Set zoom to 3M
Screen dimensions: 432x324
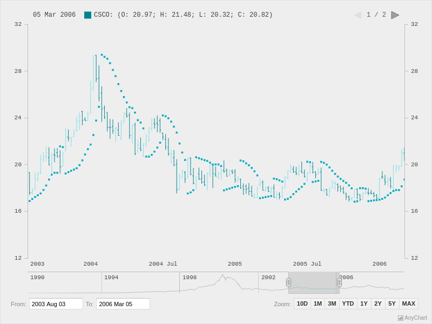point(332,303)
